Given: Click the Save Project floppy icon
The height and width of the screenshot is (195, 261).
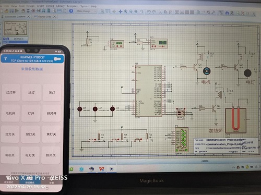Looking at the screenshot, I should 11,10.
